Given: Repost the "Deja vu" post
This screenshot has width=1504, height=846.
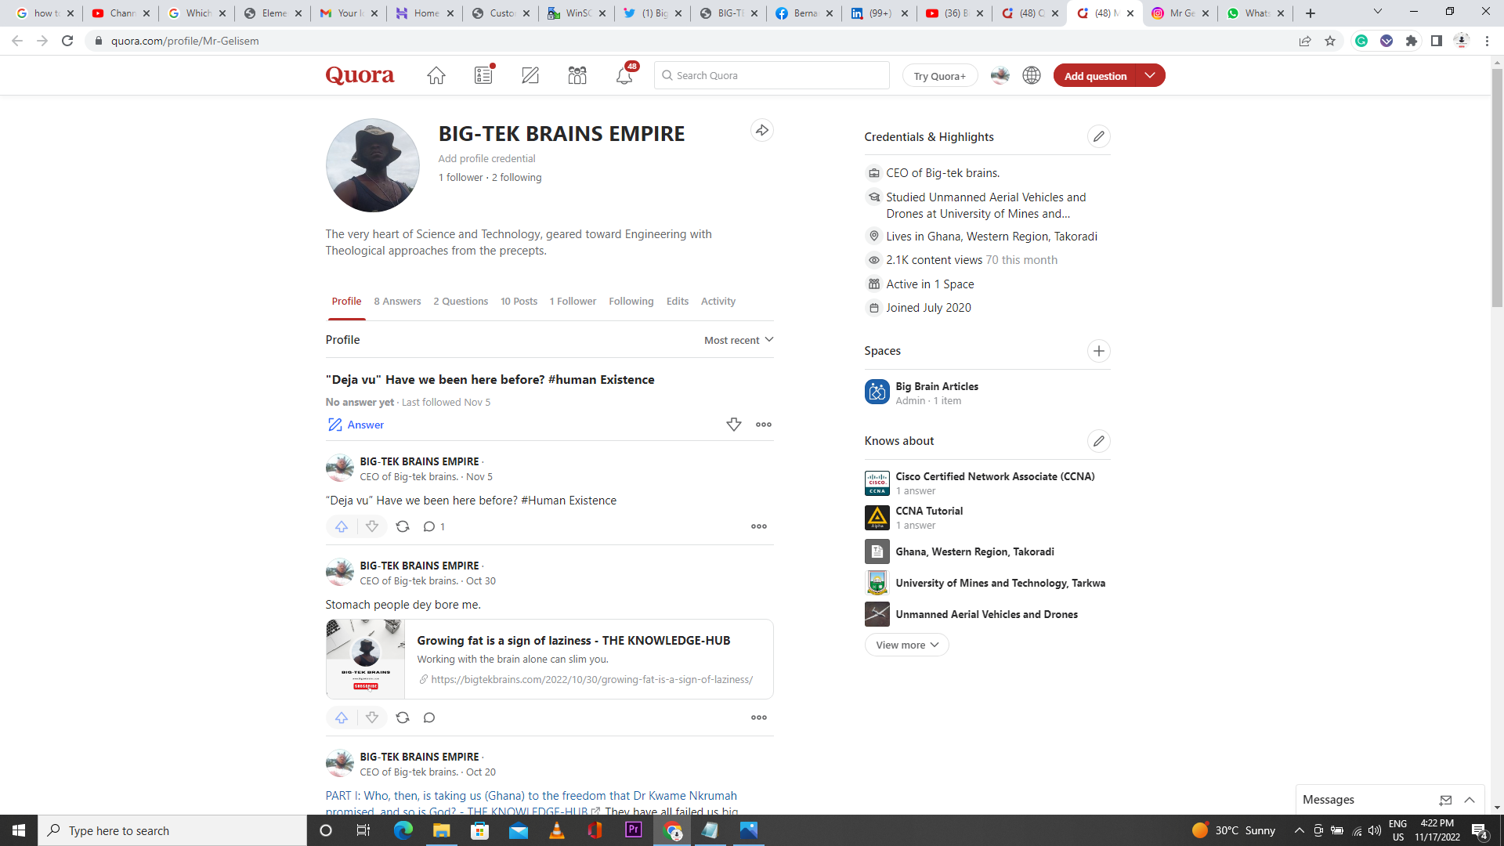Looking at the screenshot, I should tap(402, 526).
